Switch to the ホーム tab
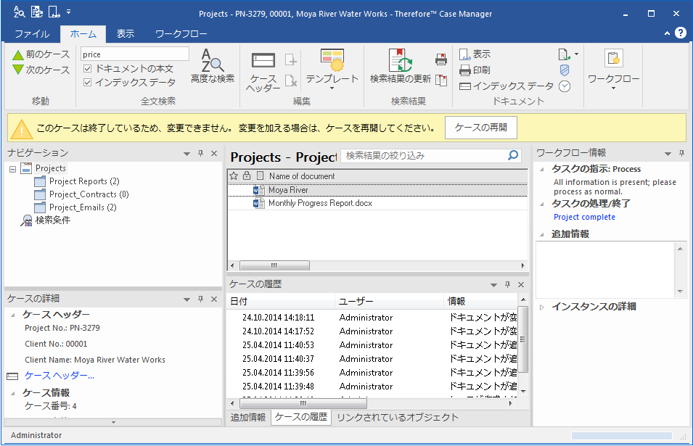This screenshot has height=446, width=693. pos(83,34)
